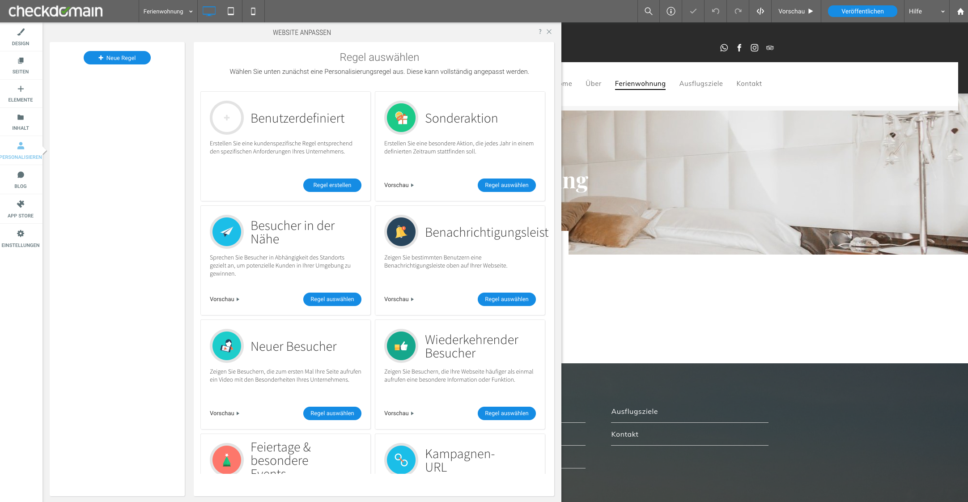This screenshot has width=968, height=502.
Task: Expand Vorschau for Sonderaktion rule
Action: click(399, 185)
